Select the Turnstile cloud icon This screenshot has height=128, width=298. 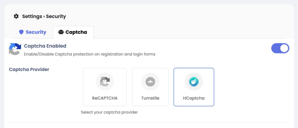tap(150, 82)
